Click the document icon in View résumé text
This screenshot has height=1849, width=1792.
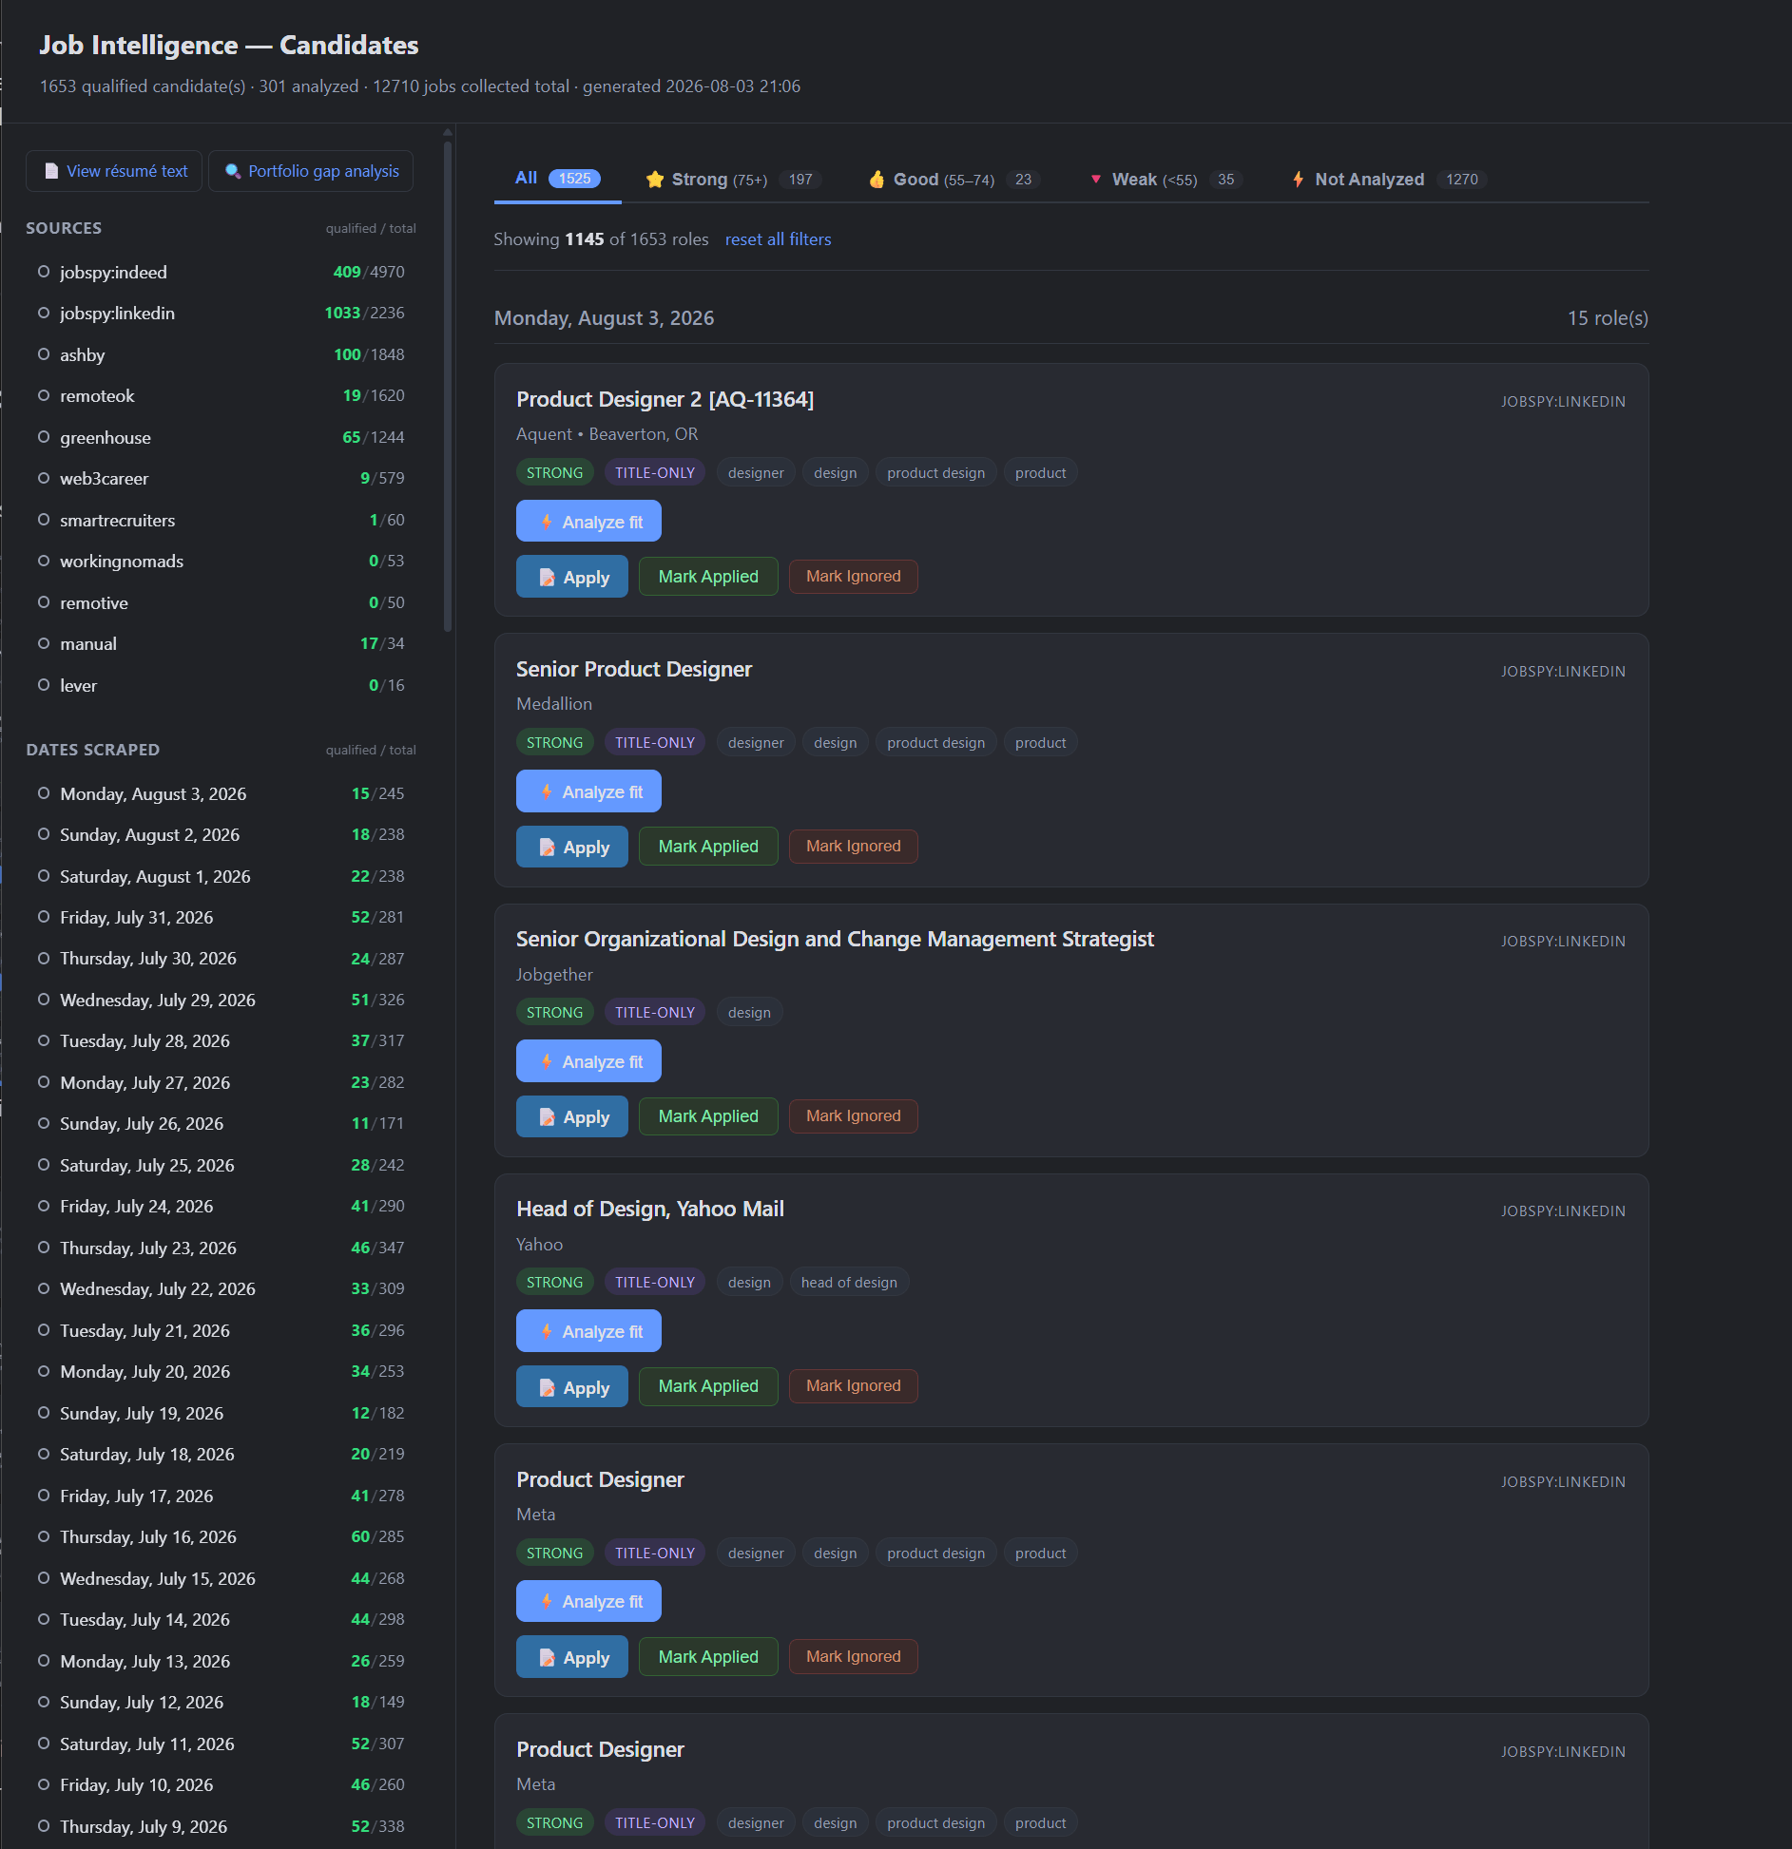[x=51, y=171]
